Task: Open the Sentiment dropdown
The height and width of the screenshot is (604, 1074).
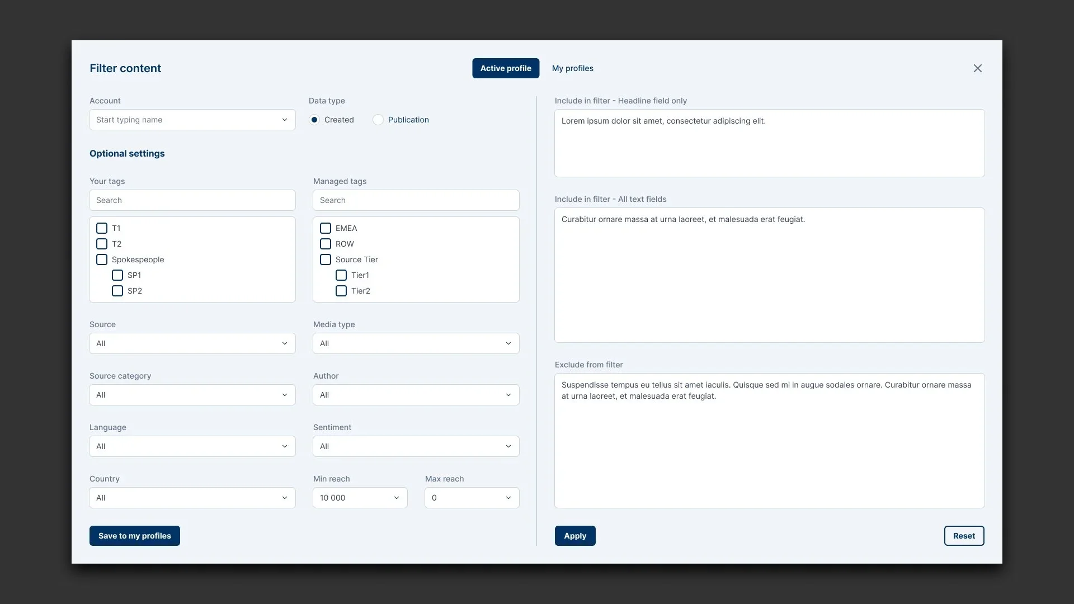Action: pyautogui.click(x=416, y=446)
